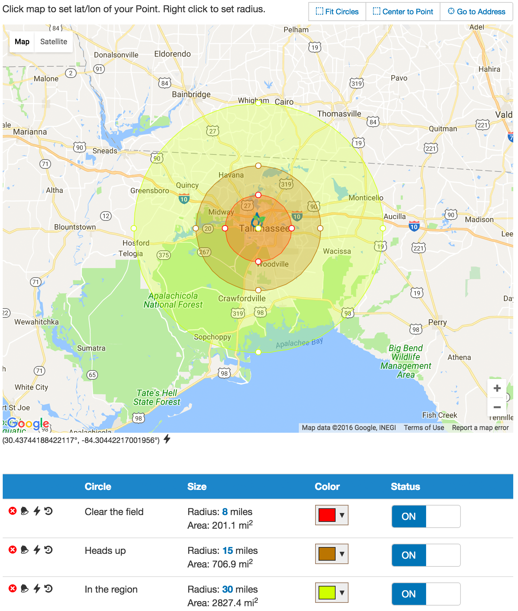This screenshot has width=518, height=611.
Task: Edit the 15 miles radius value
Action: (228, 550)
